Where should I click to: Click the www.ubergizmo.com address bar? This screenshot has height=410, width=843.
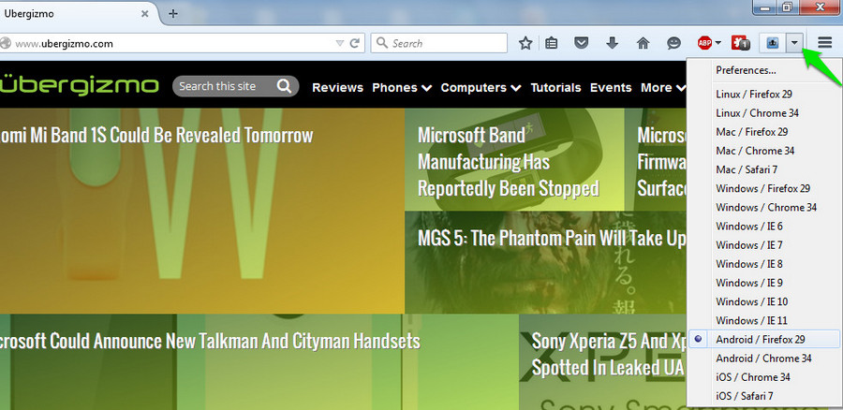(x=167, y=43)
